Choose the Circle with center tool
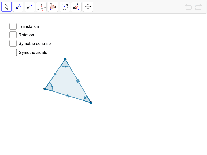The width and height of the screenshot is (207, 155). tap(64, 7)
